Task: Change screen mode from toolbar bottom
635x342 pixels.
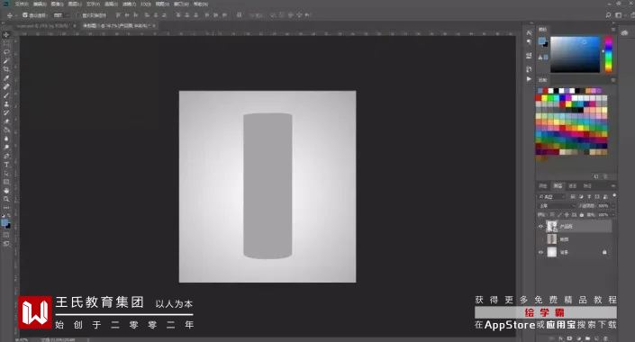Action: pyautogui.click(x=6, y=244)
